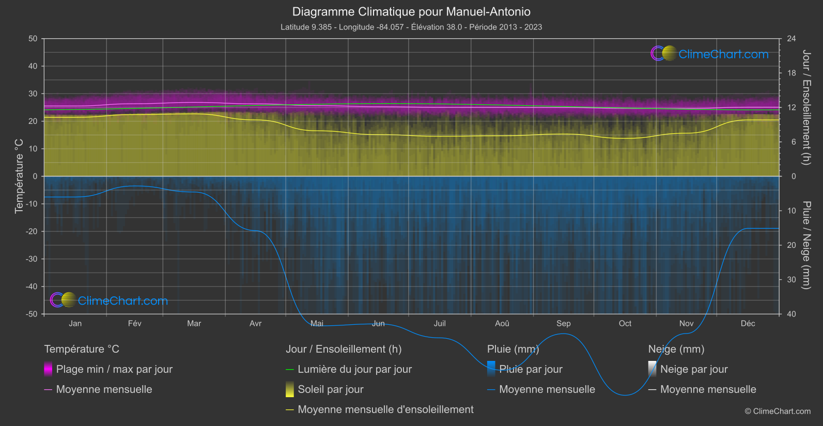Click the blue Pluie par jour swatch
Screen dimensions: 823x426
[x=491, y=369]
